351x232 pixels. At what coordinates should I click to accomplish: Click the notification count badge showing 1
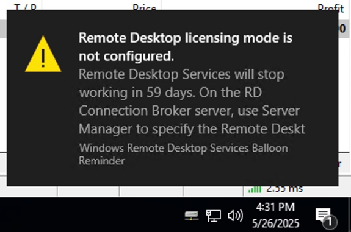(x=330, y=222)
